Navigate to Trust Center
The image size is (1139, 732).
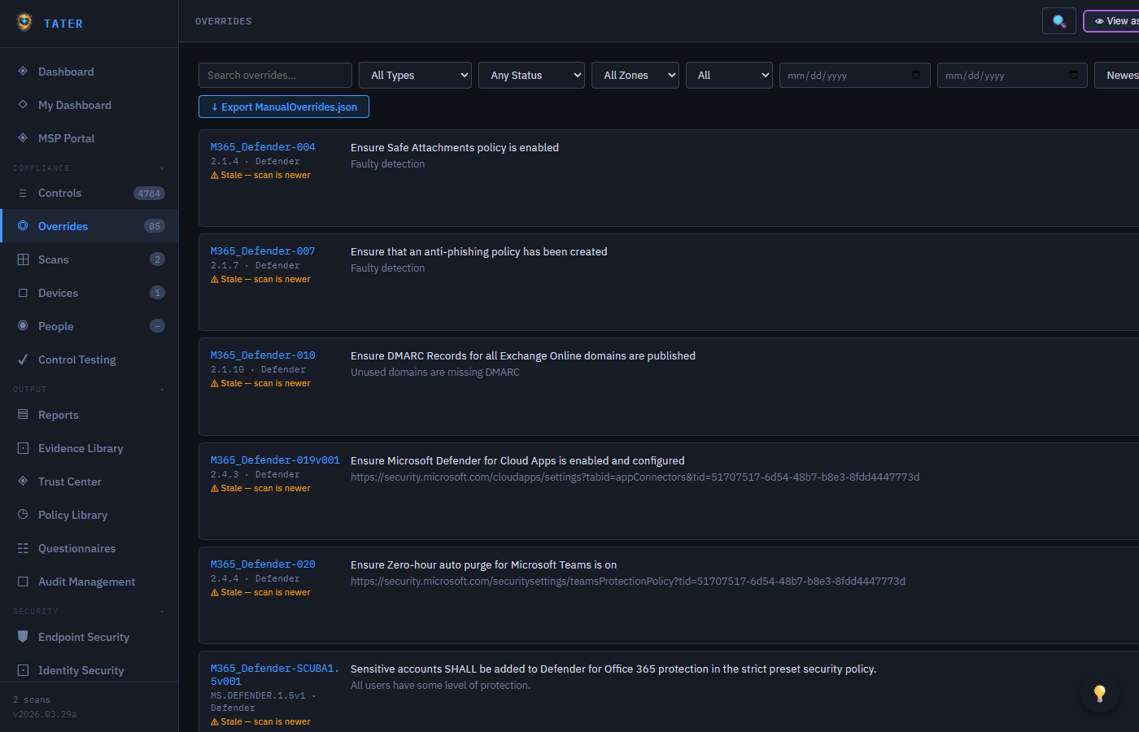89,481
